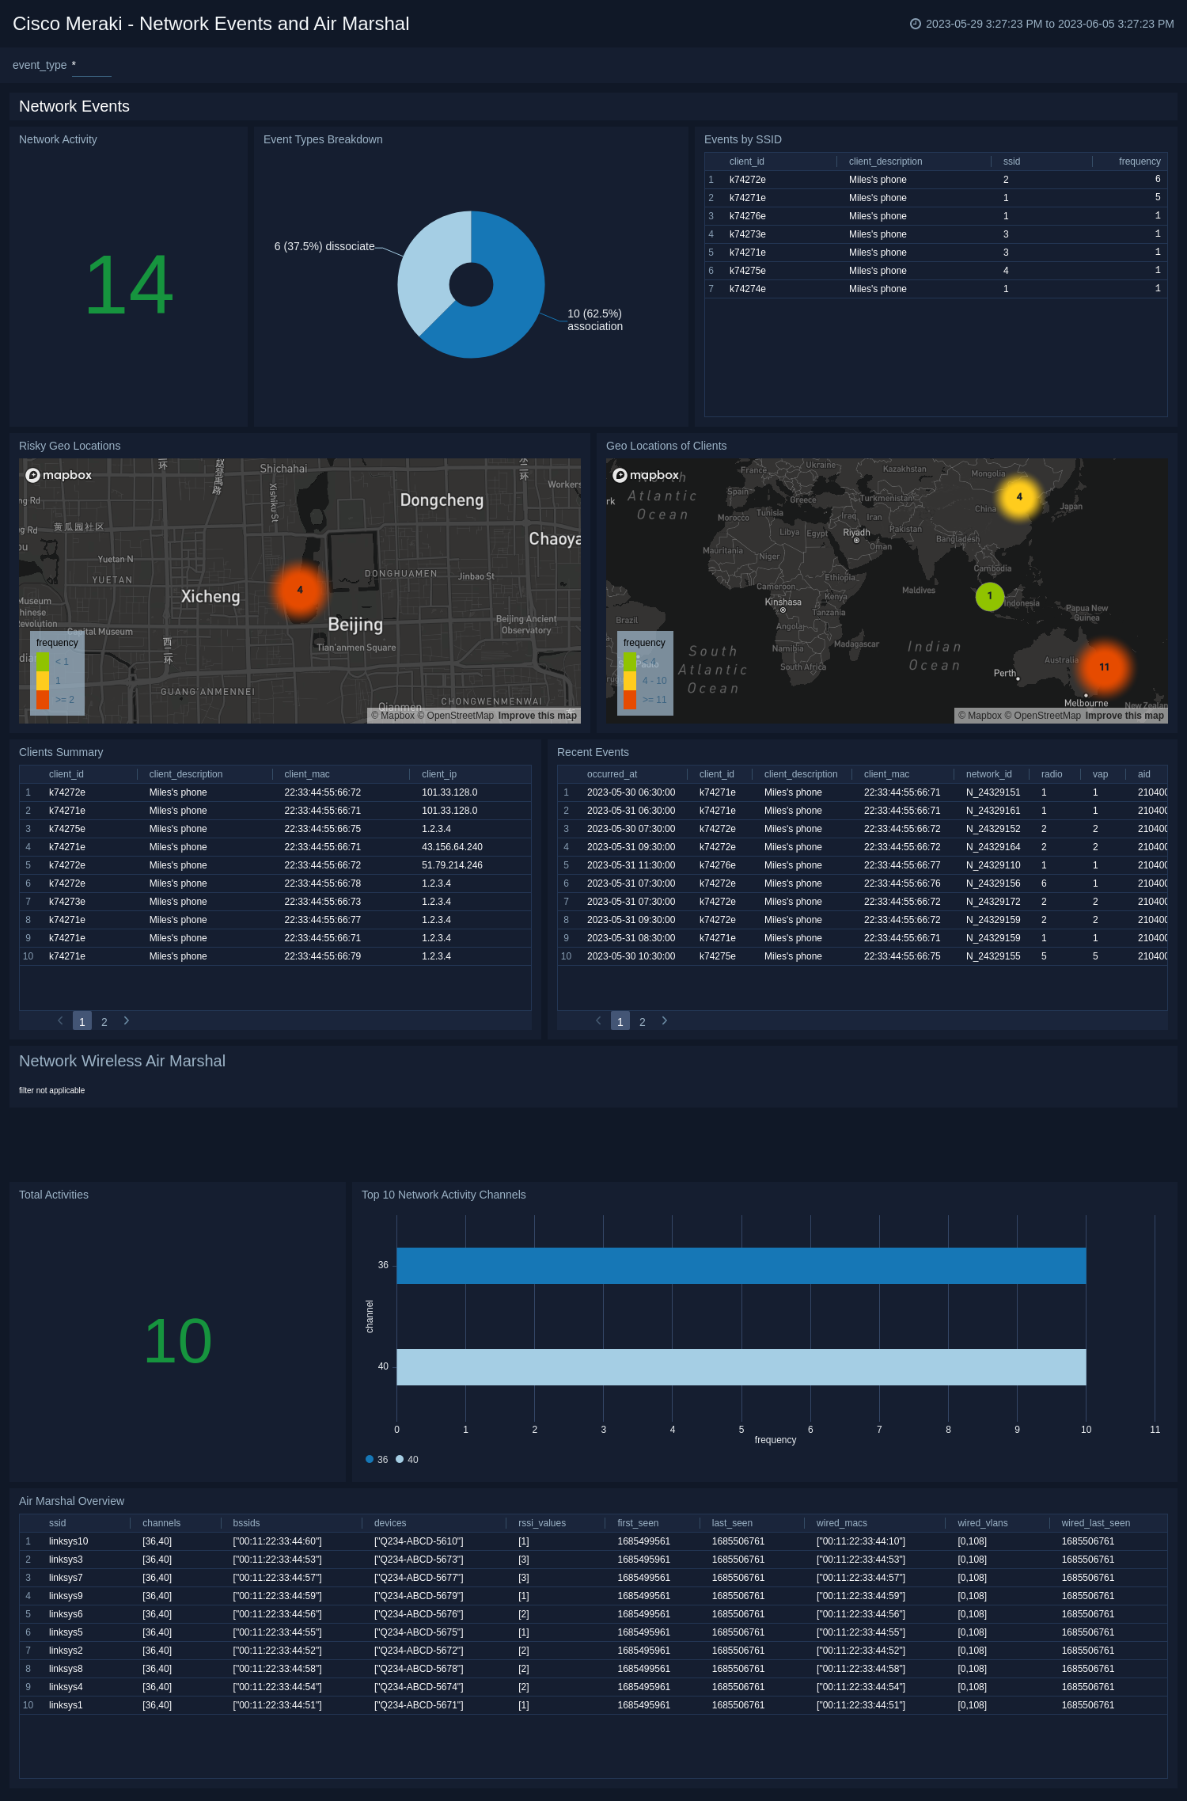Screen dimensions: 1187x1801
Task: Click the orange cluster marker 4 in Beijing
Action: point(300,590)
